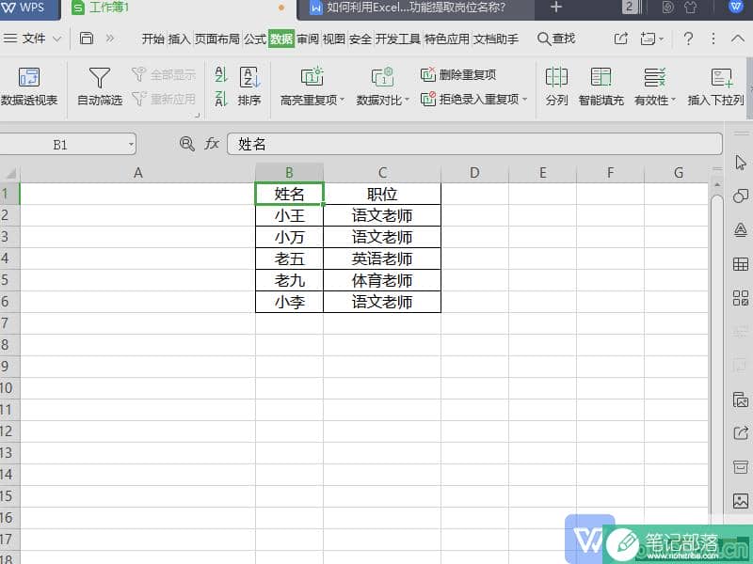Screen dimensions: 753x564
Task: Switch to the 公式 tab
Action: coord(254,39)
